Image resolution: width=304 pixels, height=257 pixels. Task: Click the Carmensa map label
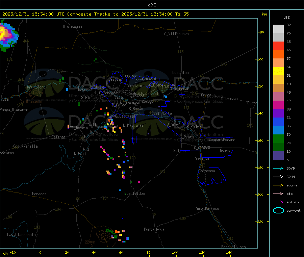pos(207,171)
